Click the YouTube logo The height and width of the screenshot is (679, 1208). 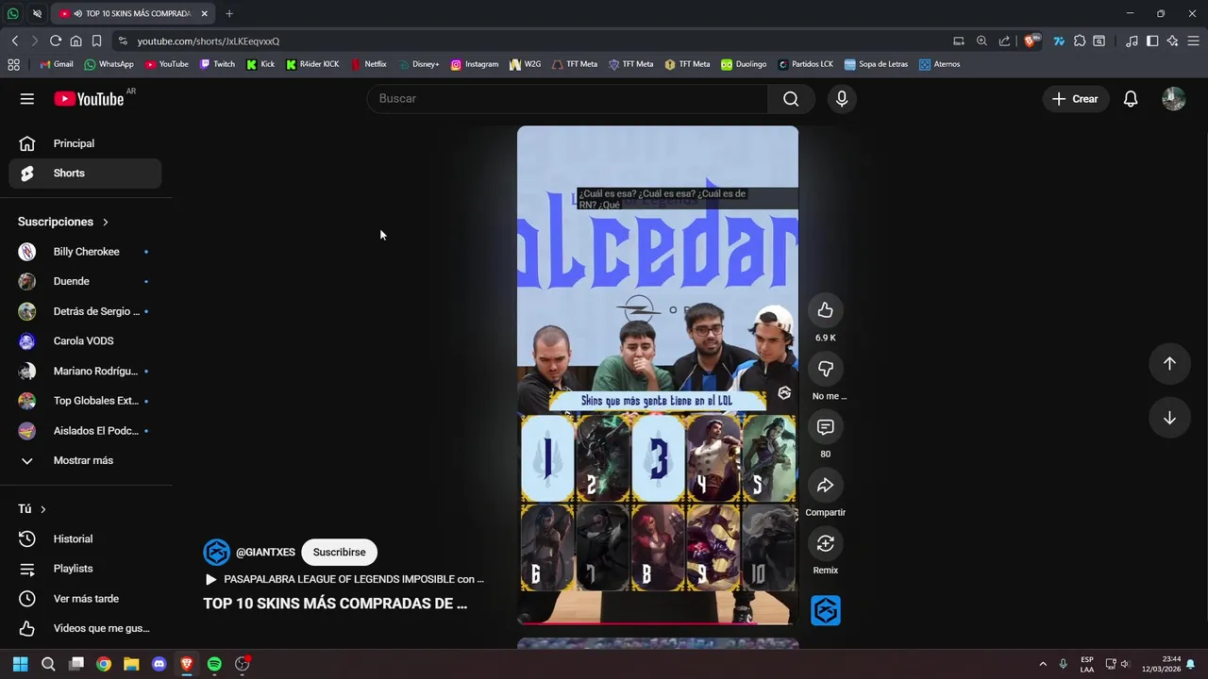click(x=89, y=99)
